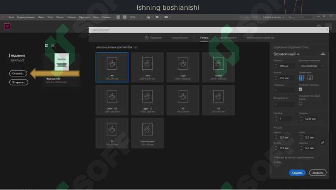This screenshot has width=336, height=190.
Task: Click the blue Создать button in dialog
Action: point(297,173)
